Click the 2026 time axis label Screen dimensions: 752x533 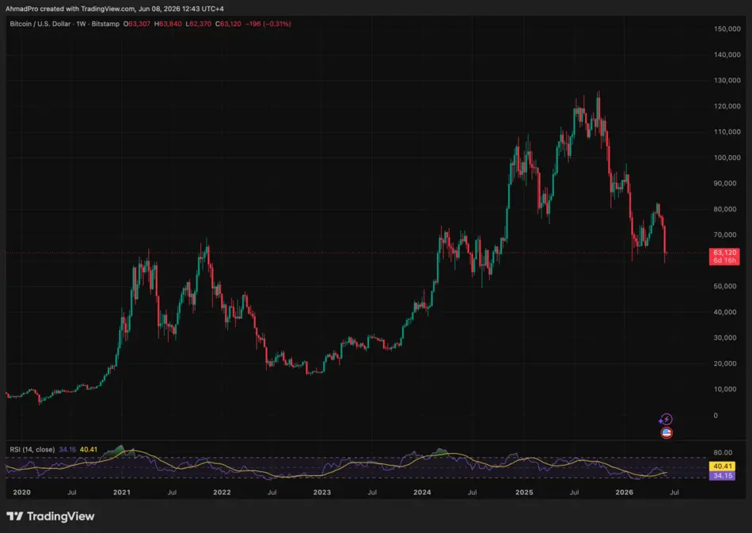(x=624, y=493)
